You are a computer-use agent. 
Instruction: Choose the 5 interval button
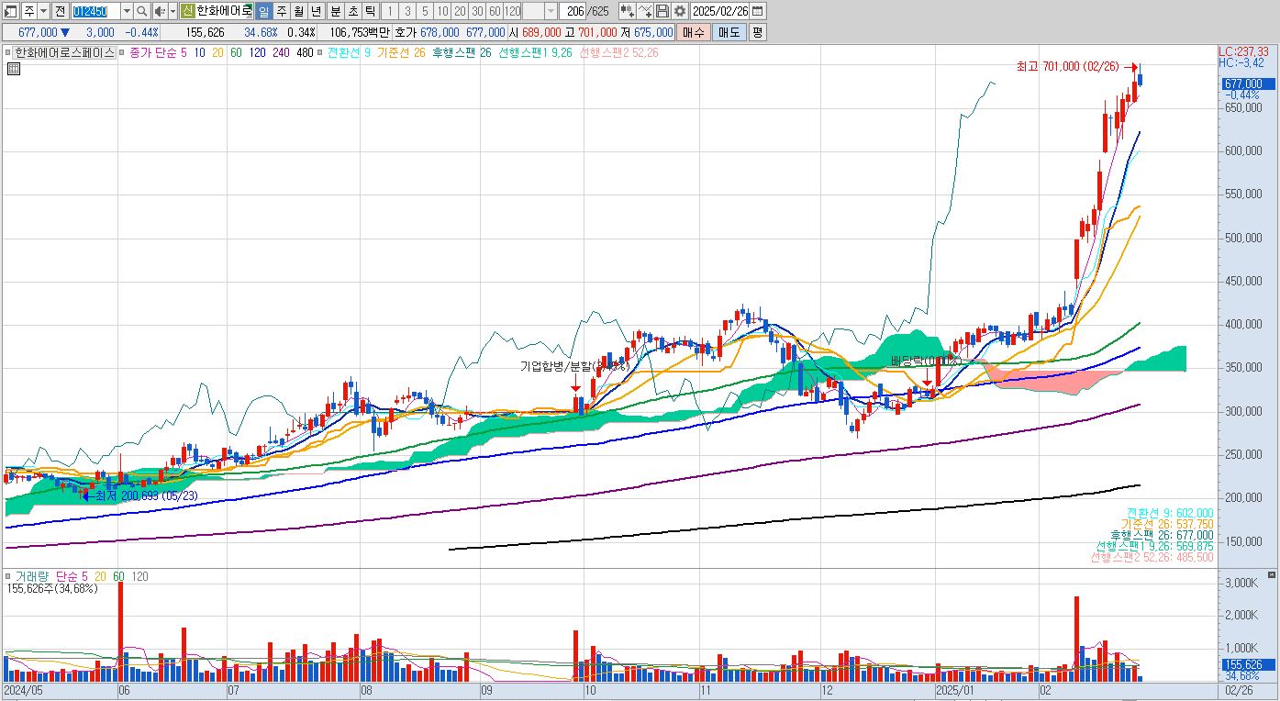[x=425, y=11]
